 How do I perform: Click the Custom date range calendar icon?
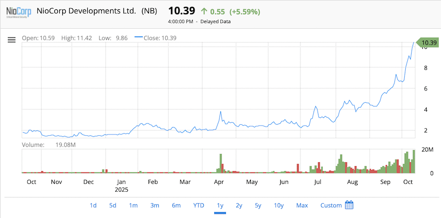(x=349, y=205)
